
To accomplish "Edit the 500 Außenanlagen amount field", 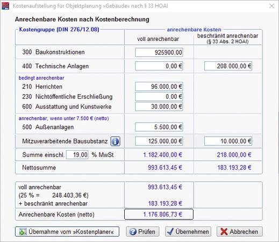I will coord(159,127).
